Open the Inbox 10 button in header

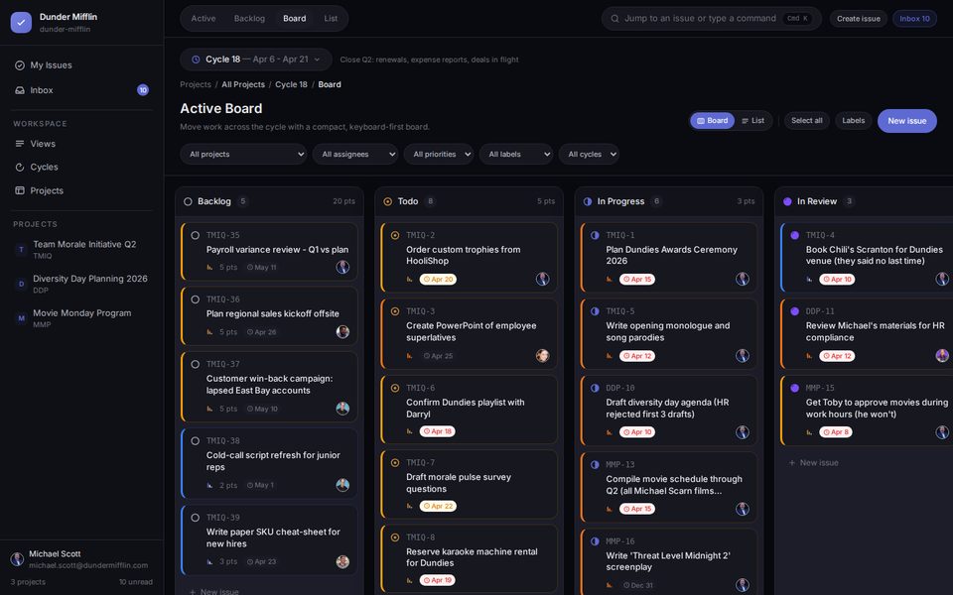tap(914, 18)
